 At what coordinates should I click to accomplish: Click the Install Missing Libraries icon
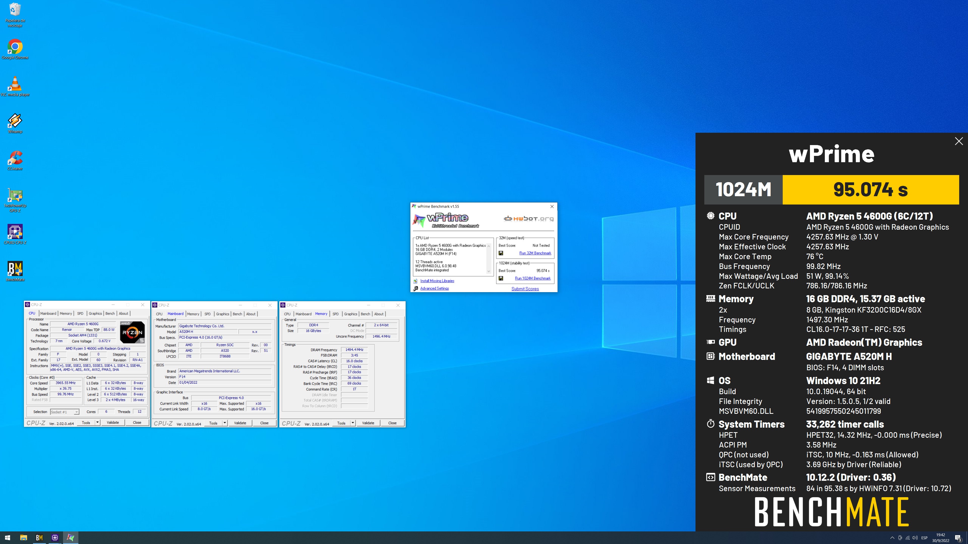(415, 281)
